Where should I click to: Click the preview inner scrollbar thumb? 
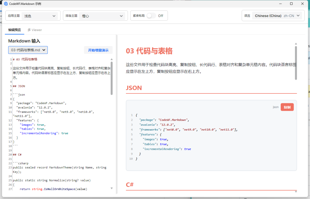click(x=296, y=63)
